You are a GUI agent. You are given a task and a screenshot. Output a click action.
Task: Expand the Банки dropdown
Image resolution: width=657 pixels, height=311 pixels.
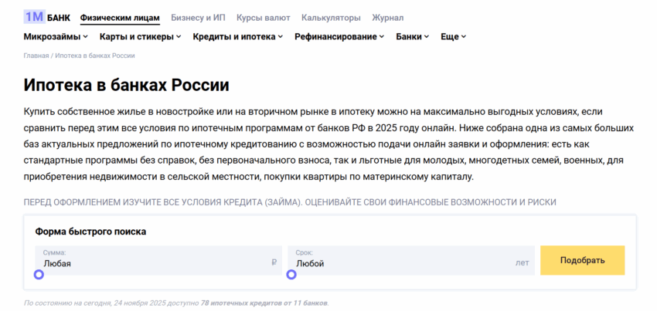click(x=414, y=36)
